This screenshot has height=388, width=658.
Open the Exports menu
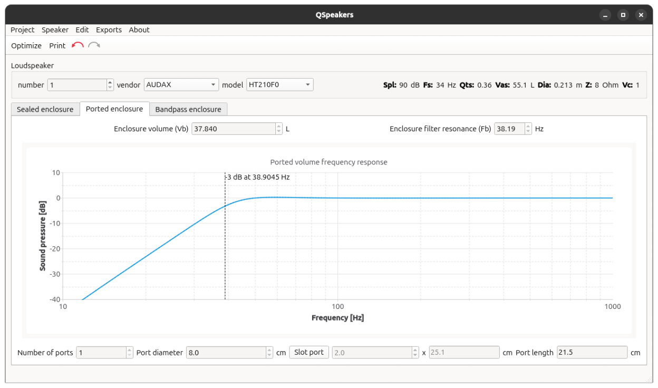click(x=109, y=30)
